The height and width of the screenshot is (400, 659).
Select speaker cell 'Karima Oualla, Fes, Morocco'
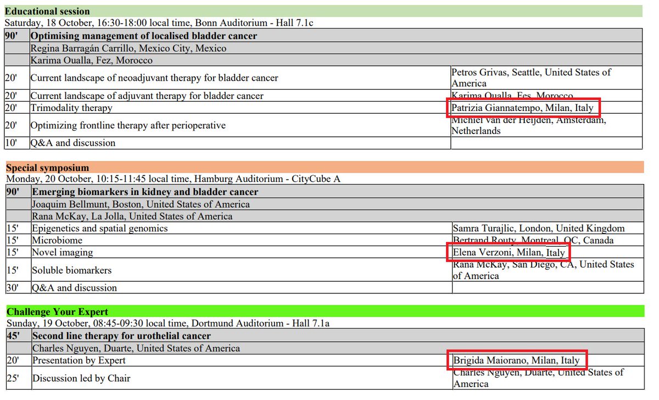[x=512, y=96]
